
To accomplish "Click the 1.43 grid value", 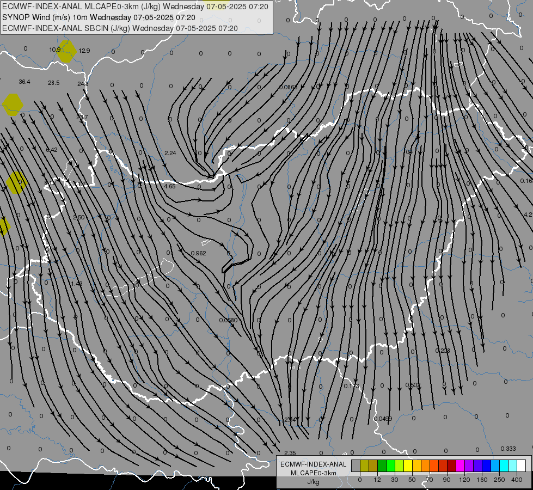I will pyautogui.click(x=77, y=284).
